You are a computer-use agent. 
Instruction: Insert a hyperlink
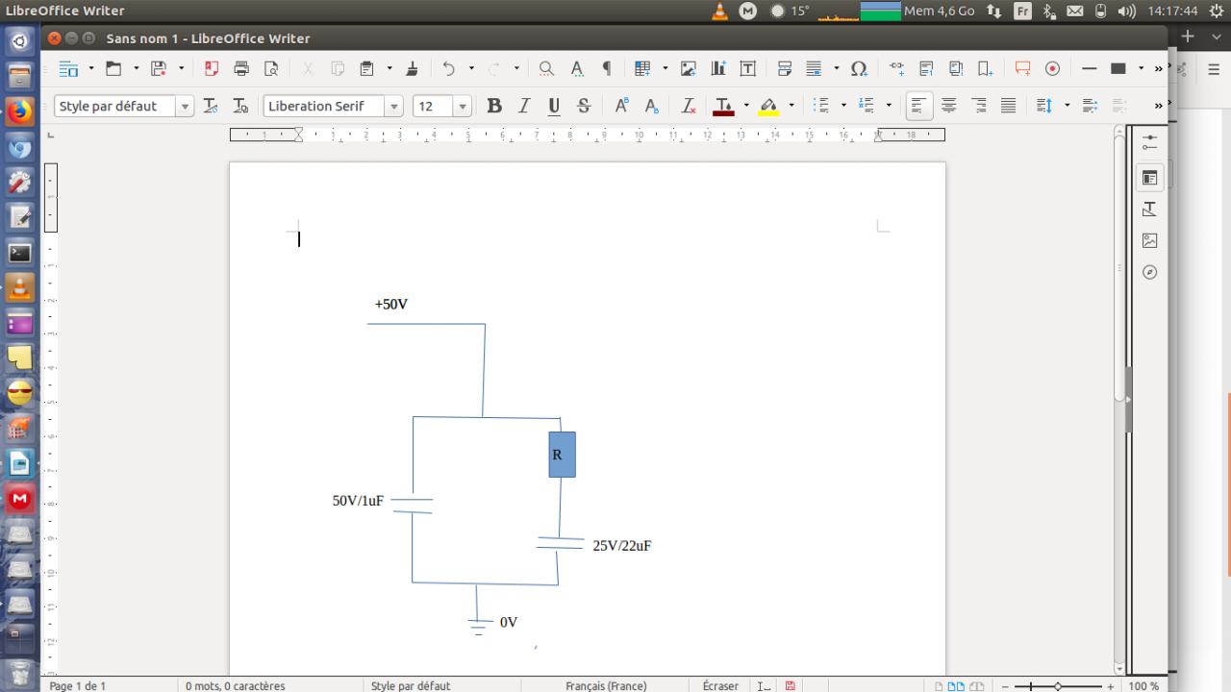(x=896, y=68)
